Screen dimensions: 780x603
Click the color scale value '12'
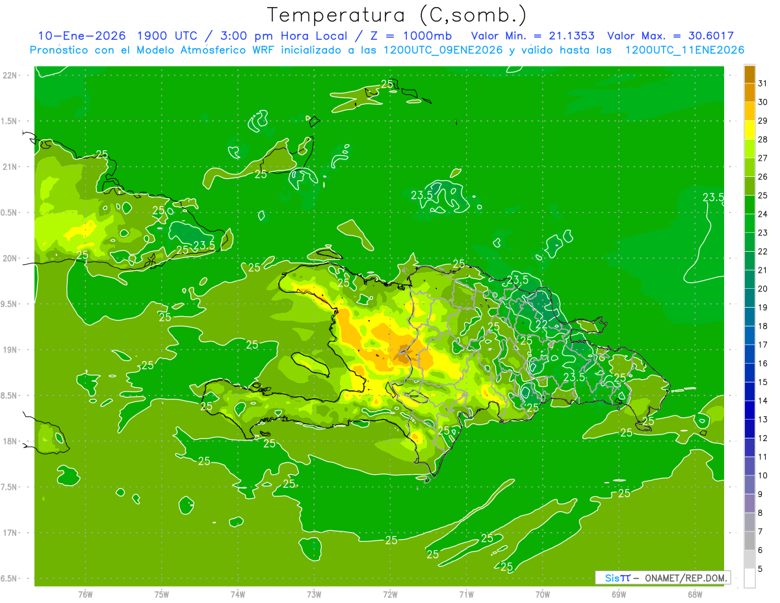pyautogui.click(x=763, y=438)
